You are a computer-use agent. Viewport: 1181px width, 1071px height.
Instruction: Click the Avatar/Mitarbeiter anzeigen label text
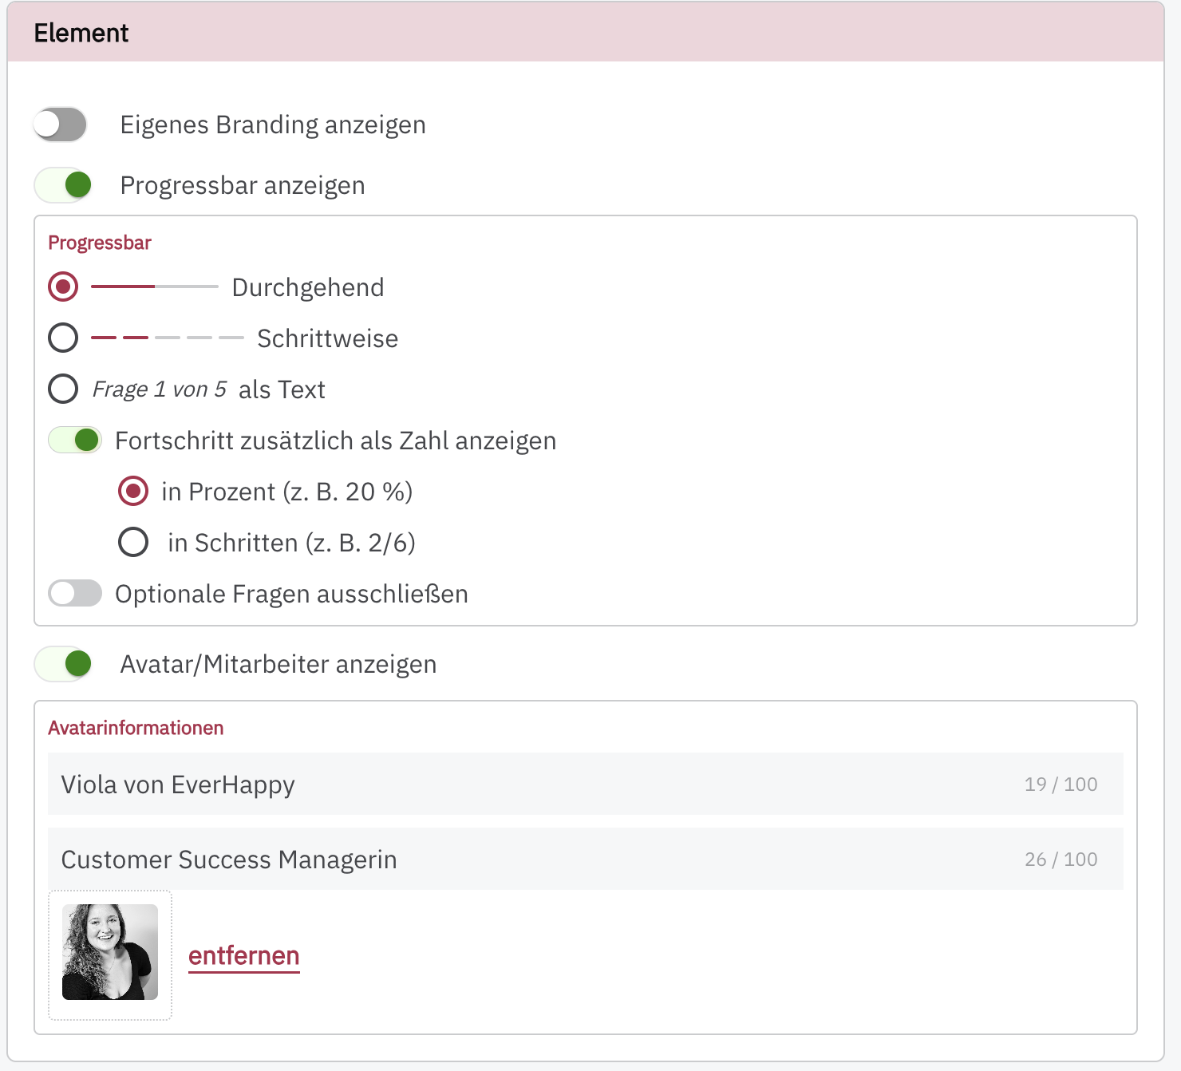(x=278, y=664)
